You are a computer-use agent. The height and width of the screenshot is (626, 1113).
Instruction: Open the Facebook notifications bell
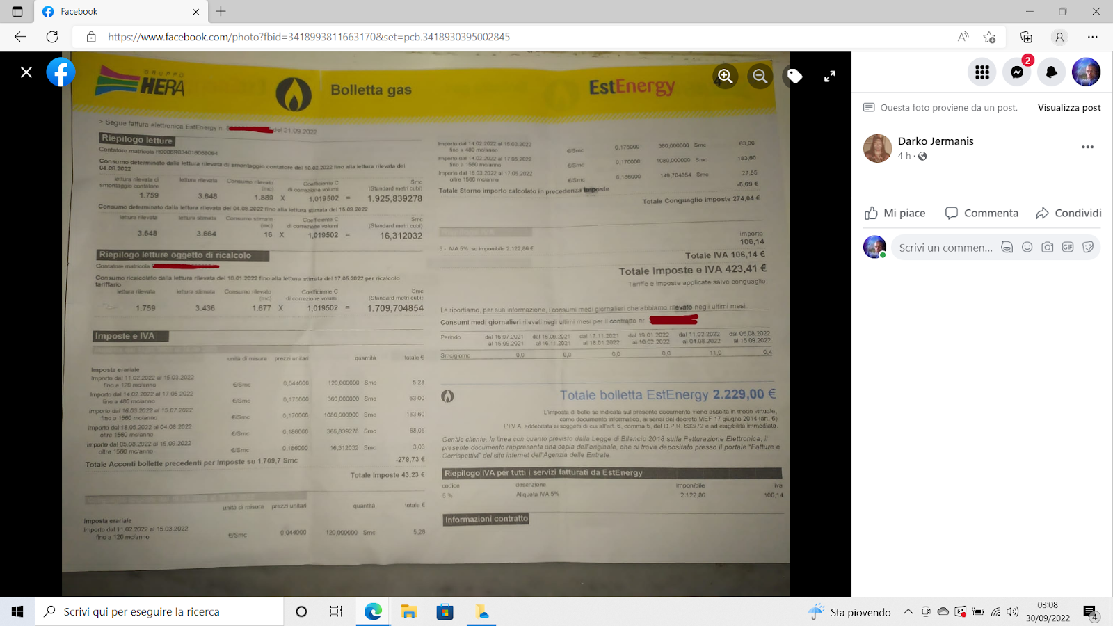1052,72
